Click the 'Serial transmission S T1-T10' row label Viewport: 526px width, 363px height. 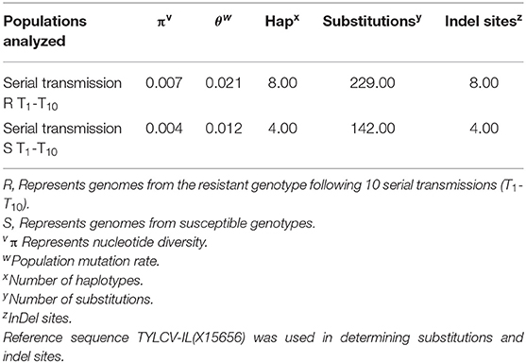pos(62,139)
